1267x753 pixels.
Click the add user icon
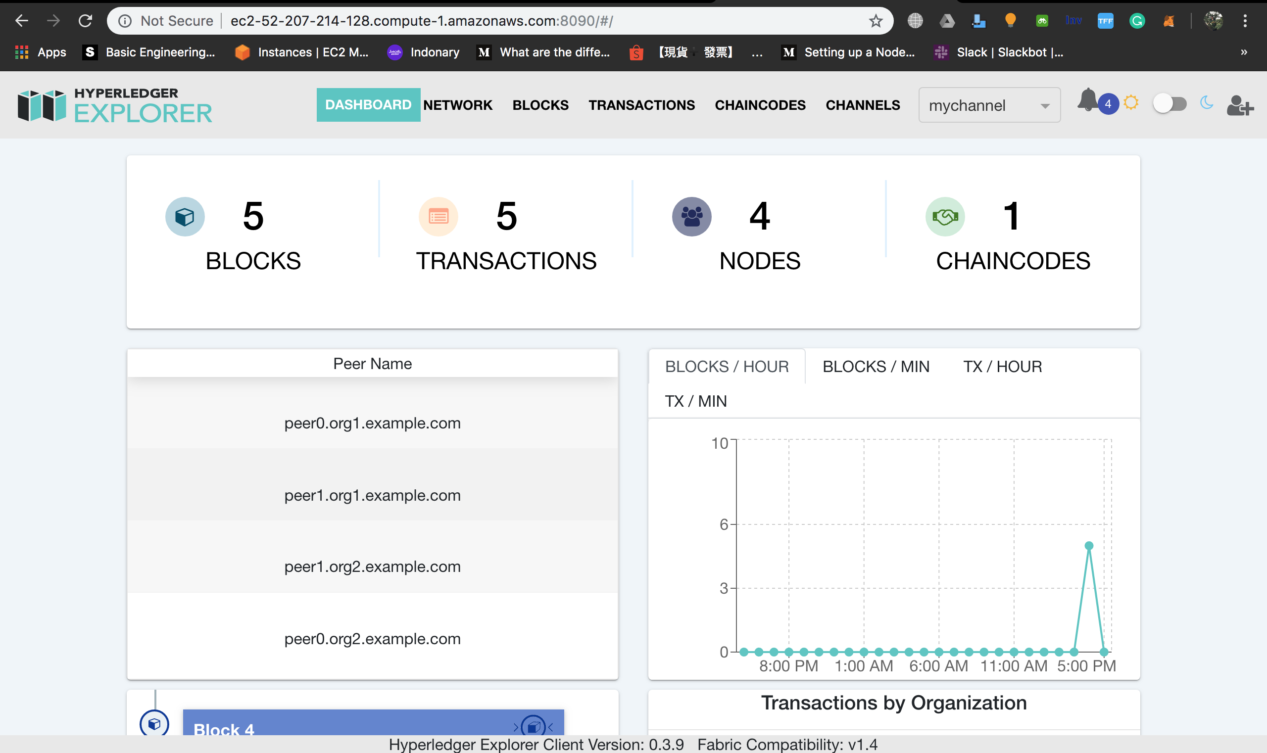[1240, 105]
